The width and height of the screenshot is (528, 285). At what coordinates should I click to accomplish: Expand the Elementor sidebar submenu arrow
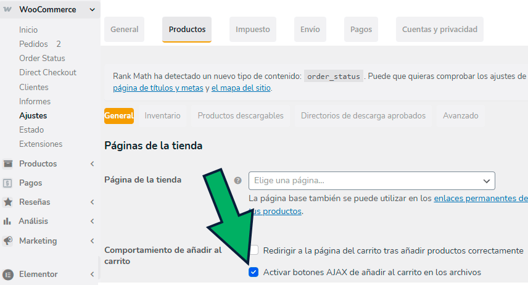point(92,275)
